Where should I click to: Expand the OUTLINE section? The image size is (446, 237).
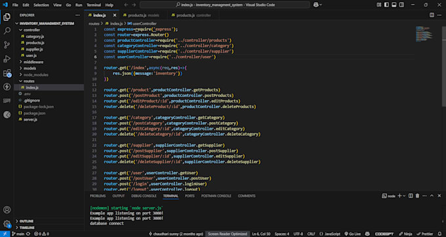(x=26, y=221)
